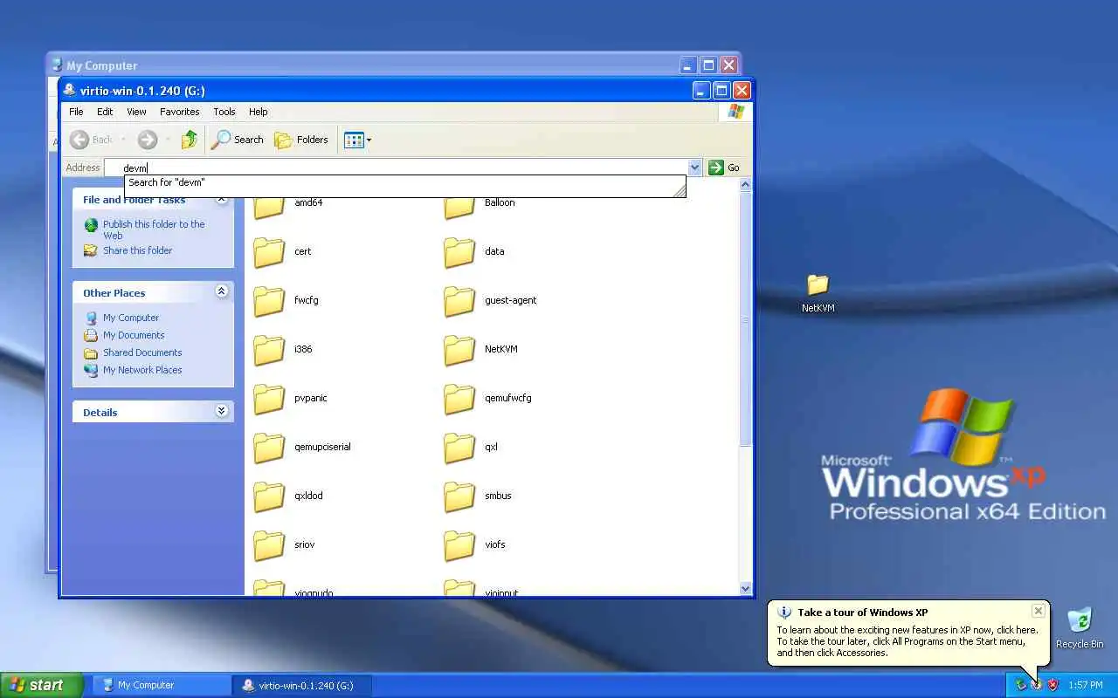This screenshot has height=698, width=1118.
Task: Click the scroll up arrow in folder list
Action: tap(746, 185)
